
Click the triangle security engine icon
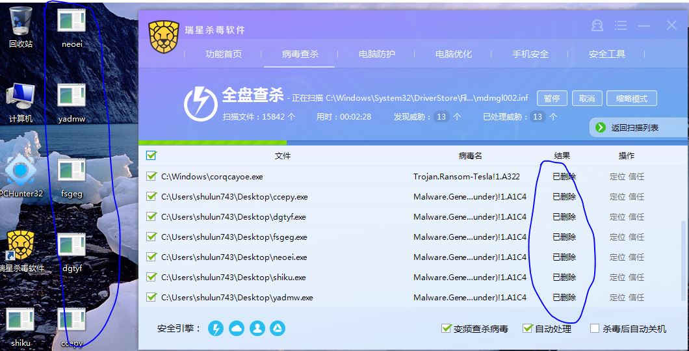click(278, 328)
